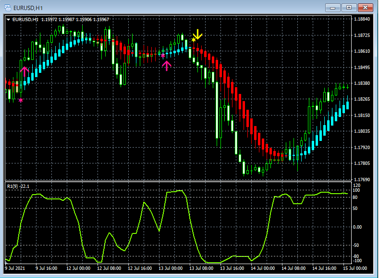Minimize the EURUSD,H1 chart window
Viewport: 379px width, 278px height.
click(x=332, y=8)
